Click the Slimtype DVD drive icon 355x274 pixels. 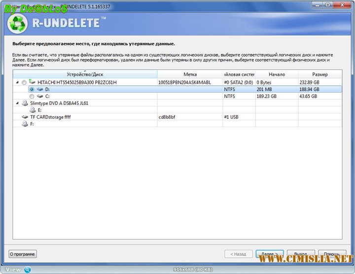25,103
